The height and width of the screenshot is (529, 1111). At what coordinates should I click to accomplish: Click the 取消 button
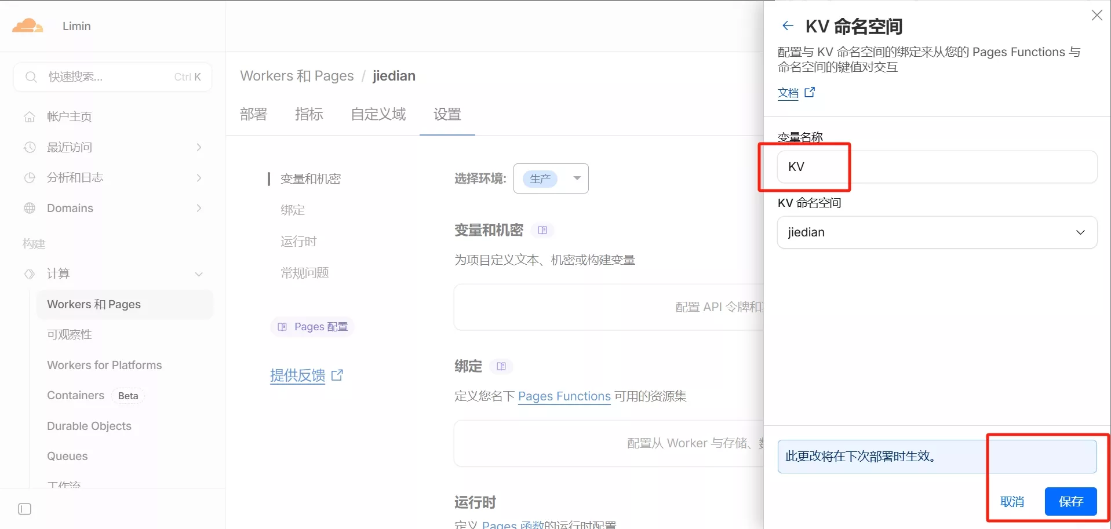pyautogui.click(x=1012, y=501)
